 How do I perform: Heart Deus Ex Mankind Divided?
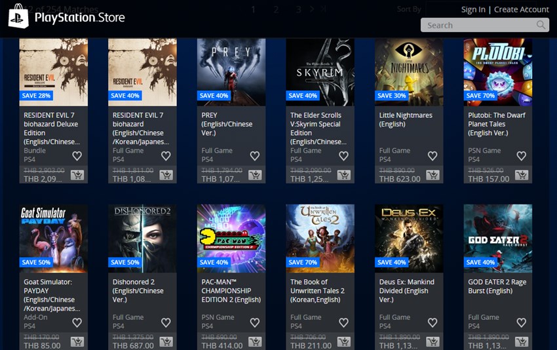(432, 322)
